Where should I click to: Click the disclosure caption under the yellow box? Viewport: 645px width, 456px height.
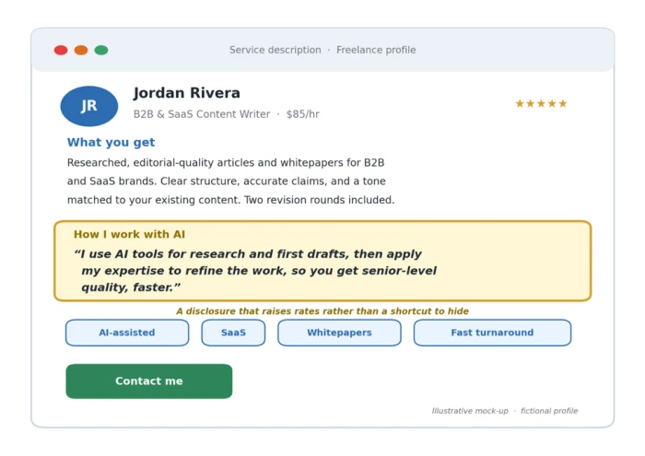[x=322, y=311]
